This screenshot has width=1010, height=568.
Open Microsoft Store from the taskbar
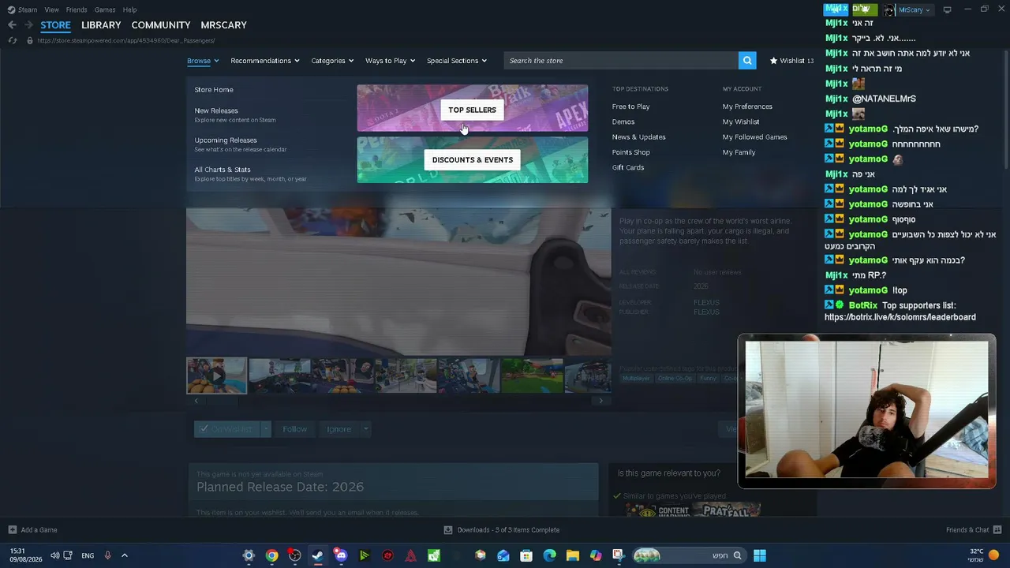pyautogui.click(x=526, y=555)
